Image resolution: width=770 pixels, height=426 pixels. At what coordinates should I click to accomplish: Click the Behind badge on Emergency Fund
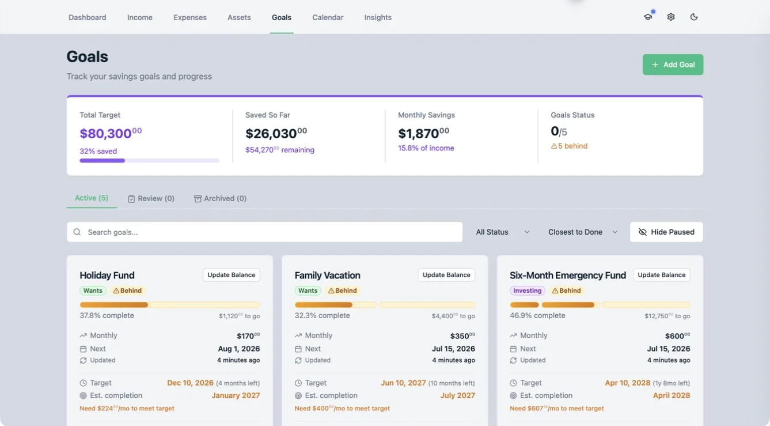(567, 291)
